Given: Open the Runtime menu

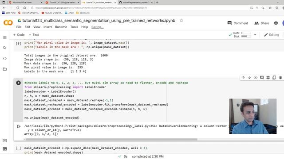Looking at the screenshot, I should click(61, 27).
